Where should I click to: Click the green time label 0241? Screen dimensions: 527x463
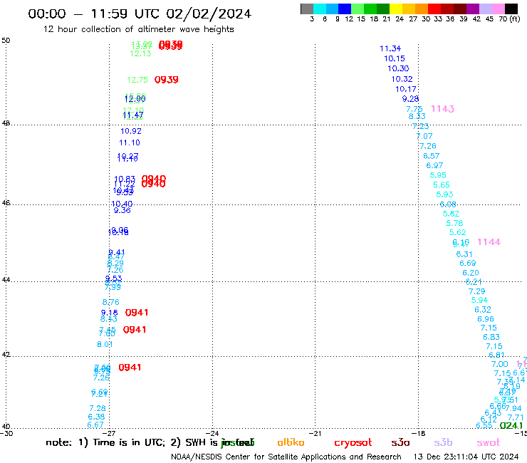(511, 426)
